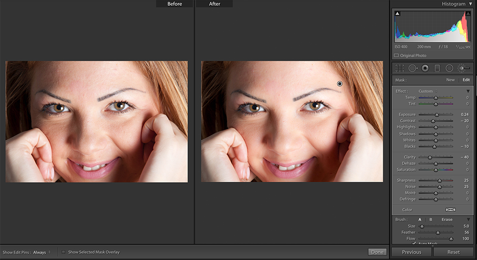Collapse the Brush options triangle

tap(468, 219)
